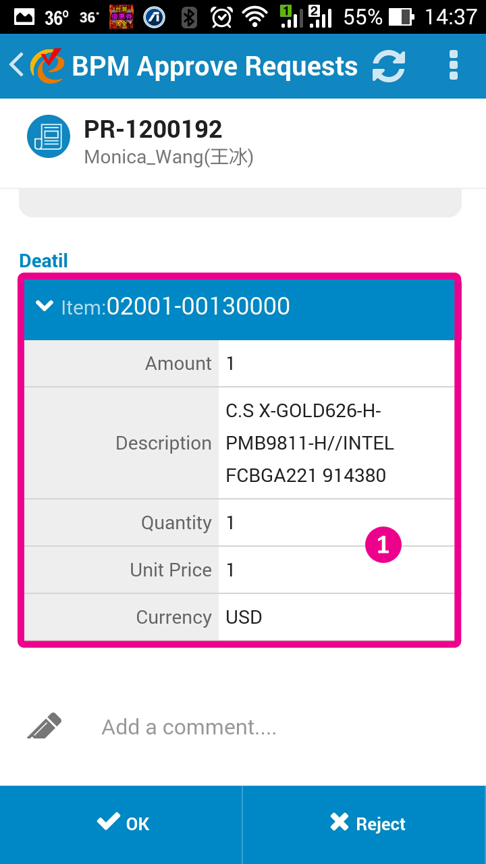Tap the Currency USD row
486x864 pixels.
tap(239, 617)
